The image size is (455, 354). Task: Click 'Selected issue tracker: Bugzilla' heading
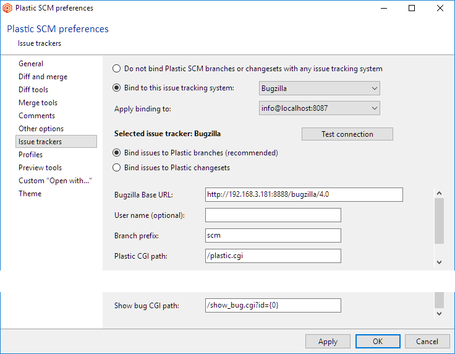pyautogui.click(x=168, y=134)
